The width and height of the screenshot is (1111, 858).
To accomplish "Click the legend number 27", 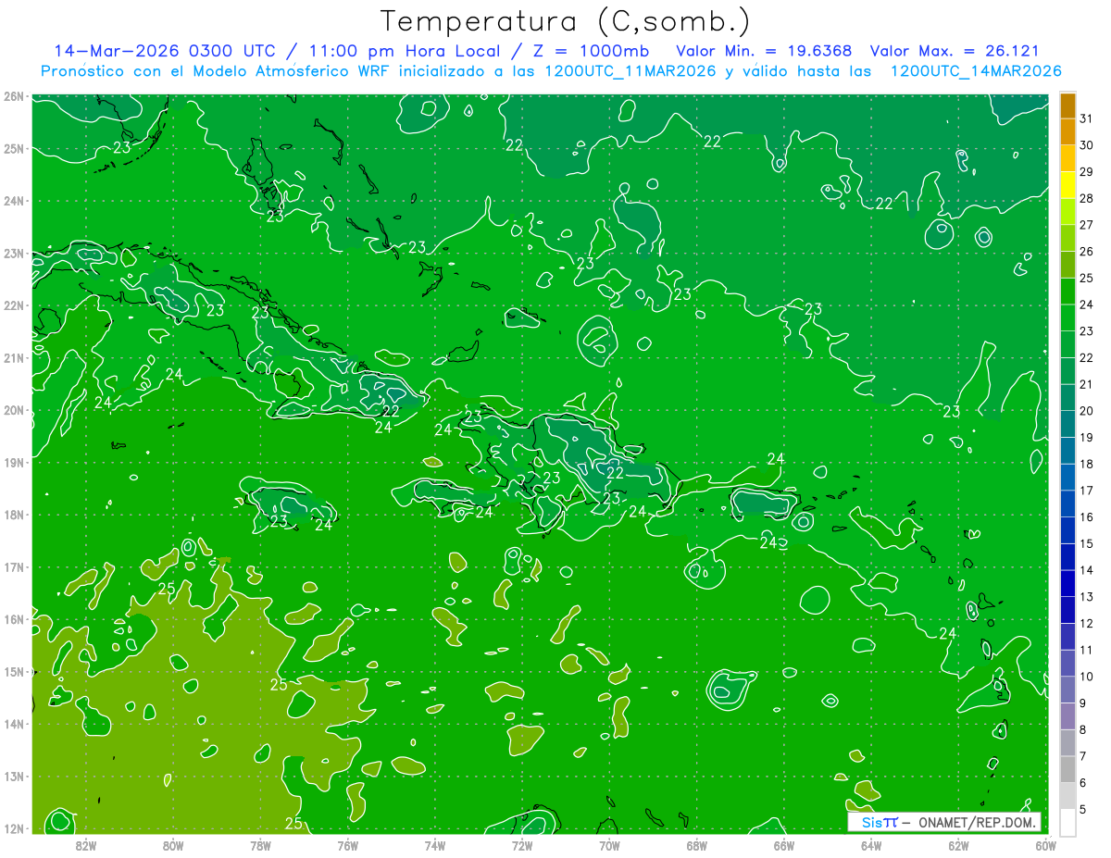I will coord(1087,225).
